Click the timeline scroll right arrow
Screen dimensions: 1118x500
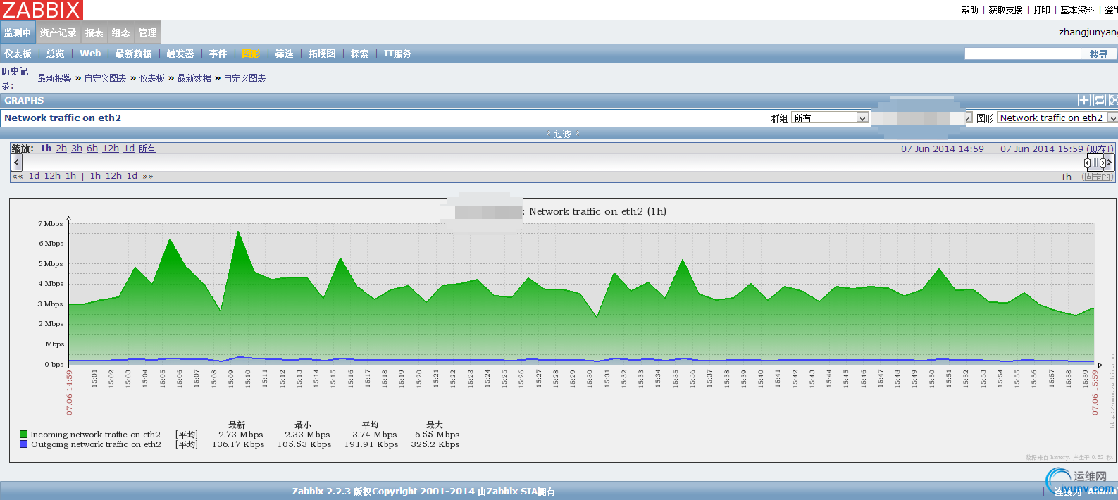click(x=1110, y=163)
